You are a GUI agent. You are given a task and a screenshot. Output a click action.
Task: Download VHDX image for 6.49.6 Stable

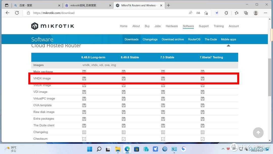(124, 79)
